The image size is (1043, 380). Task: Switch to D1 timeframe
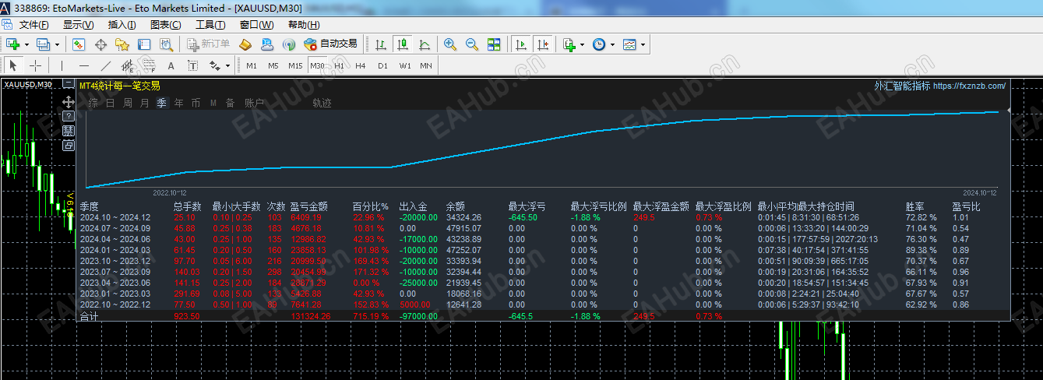pos(382,65)
